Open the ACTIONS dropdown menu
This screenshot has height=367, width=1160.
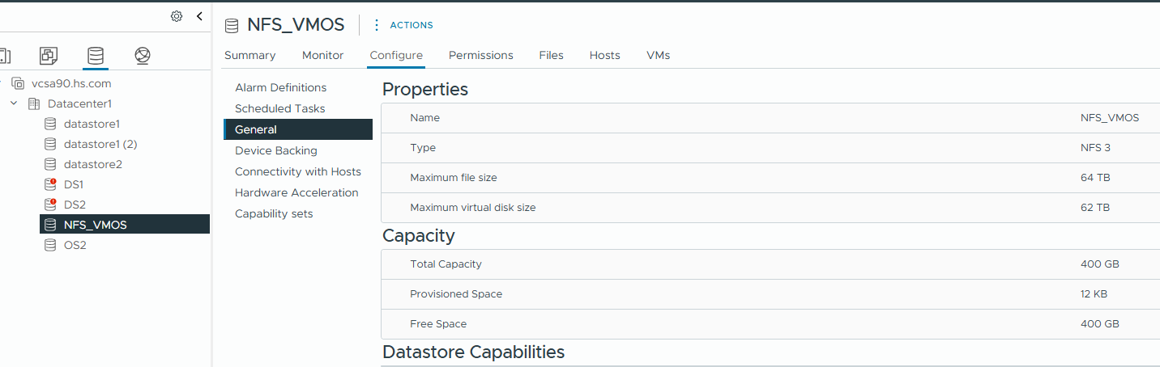(x=403, y=25)
